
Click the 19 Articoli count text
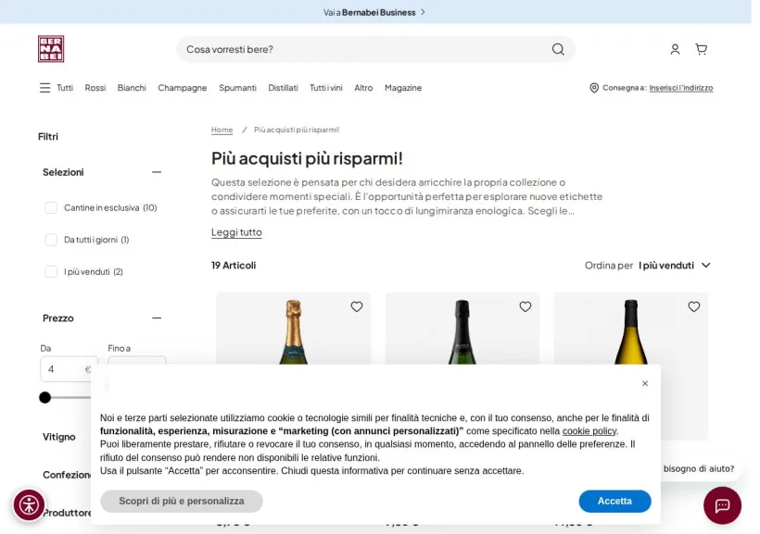click(x=234, y=266)
